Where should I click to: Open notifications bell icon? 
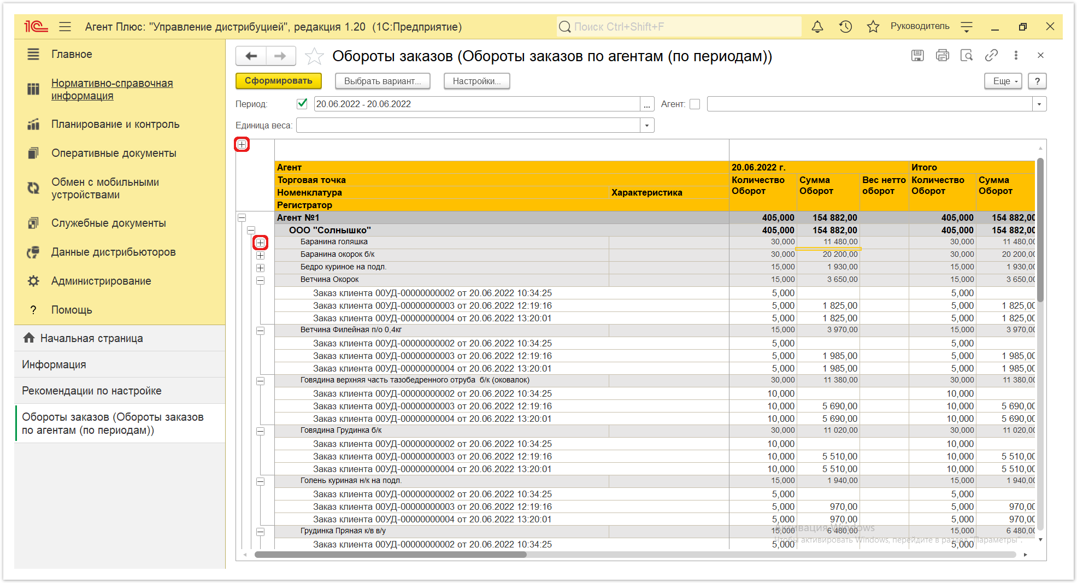click(817, 26)
